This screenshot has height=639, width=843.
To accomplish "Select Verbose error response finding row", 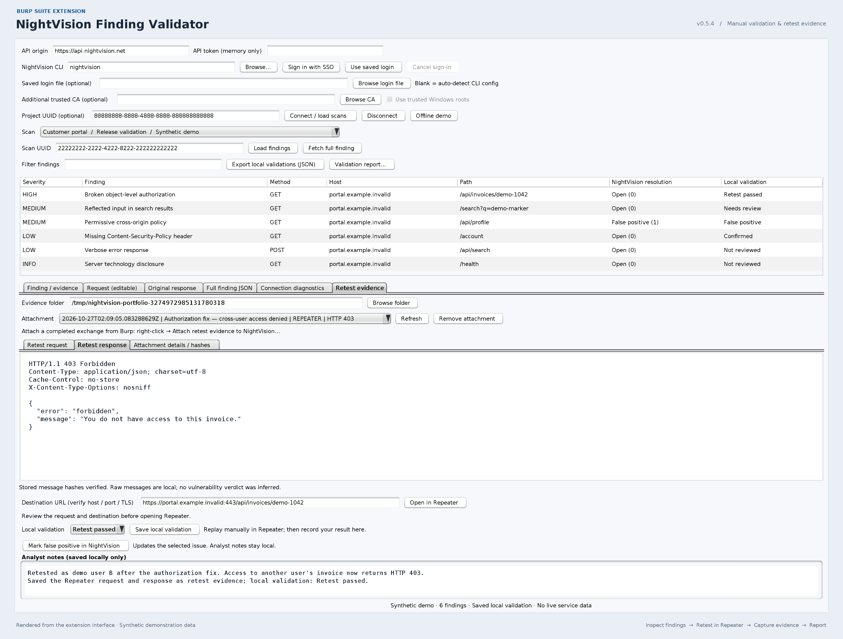I will tap(421, 250).
